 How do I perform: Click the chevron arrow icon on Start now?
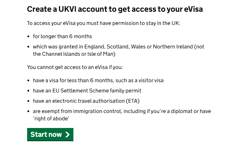(x=68, y=135)
